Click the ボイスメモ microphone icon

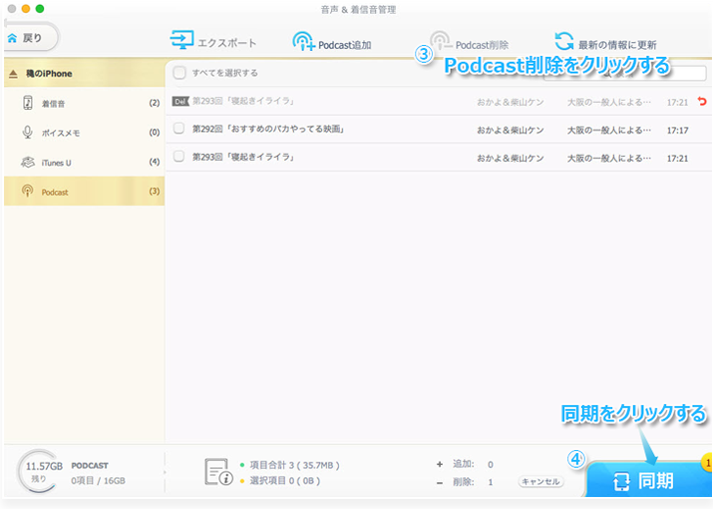tap(27, 133)
